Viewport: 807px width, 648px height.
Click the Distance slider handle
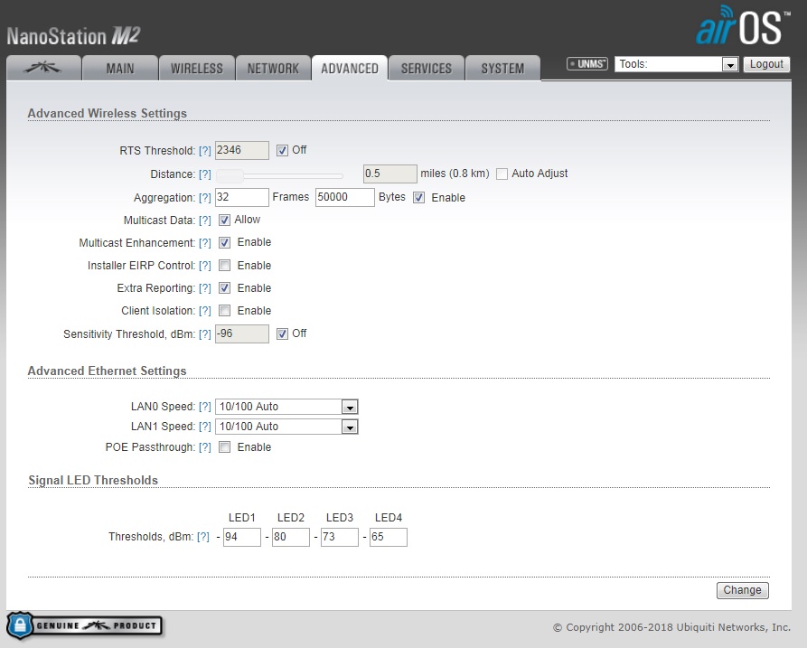[x=230, y=176]
